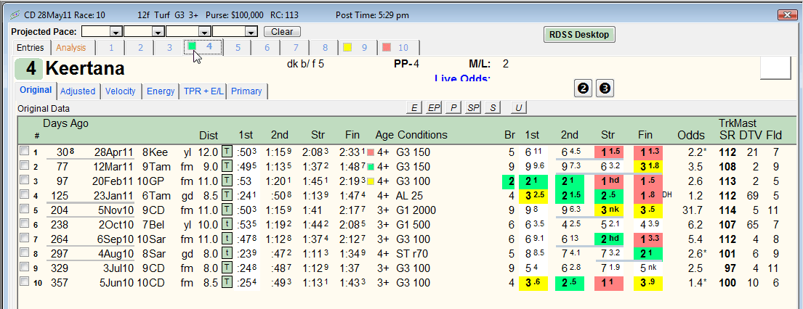This screenshot has width=803, height=309.
Task: Click the green saddle number 4 badge
Action: click(28, 69)
